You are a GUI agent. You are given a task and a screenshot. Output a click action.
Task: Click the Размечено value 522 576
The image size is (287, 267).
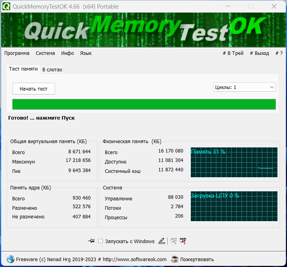81,207
